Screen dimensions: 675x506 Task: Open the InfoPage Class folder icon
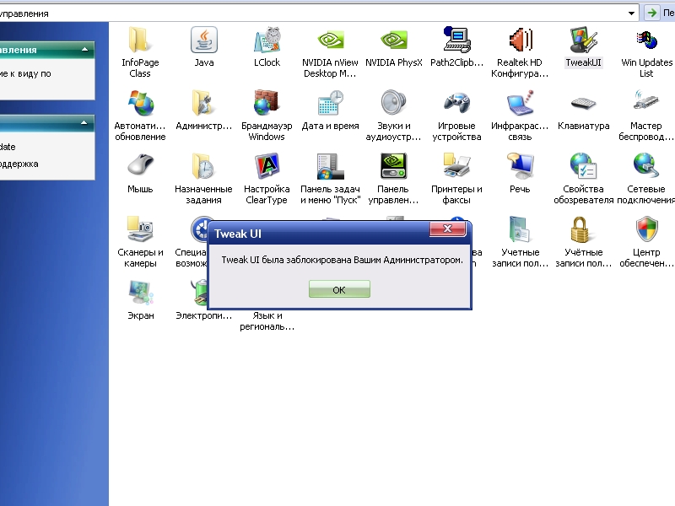coord(140,40)
